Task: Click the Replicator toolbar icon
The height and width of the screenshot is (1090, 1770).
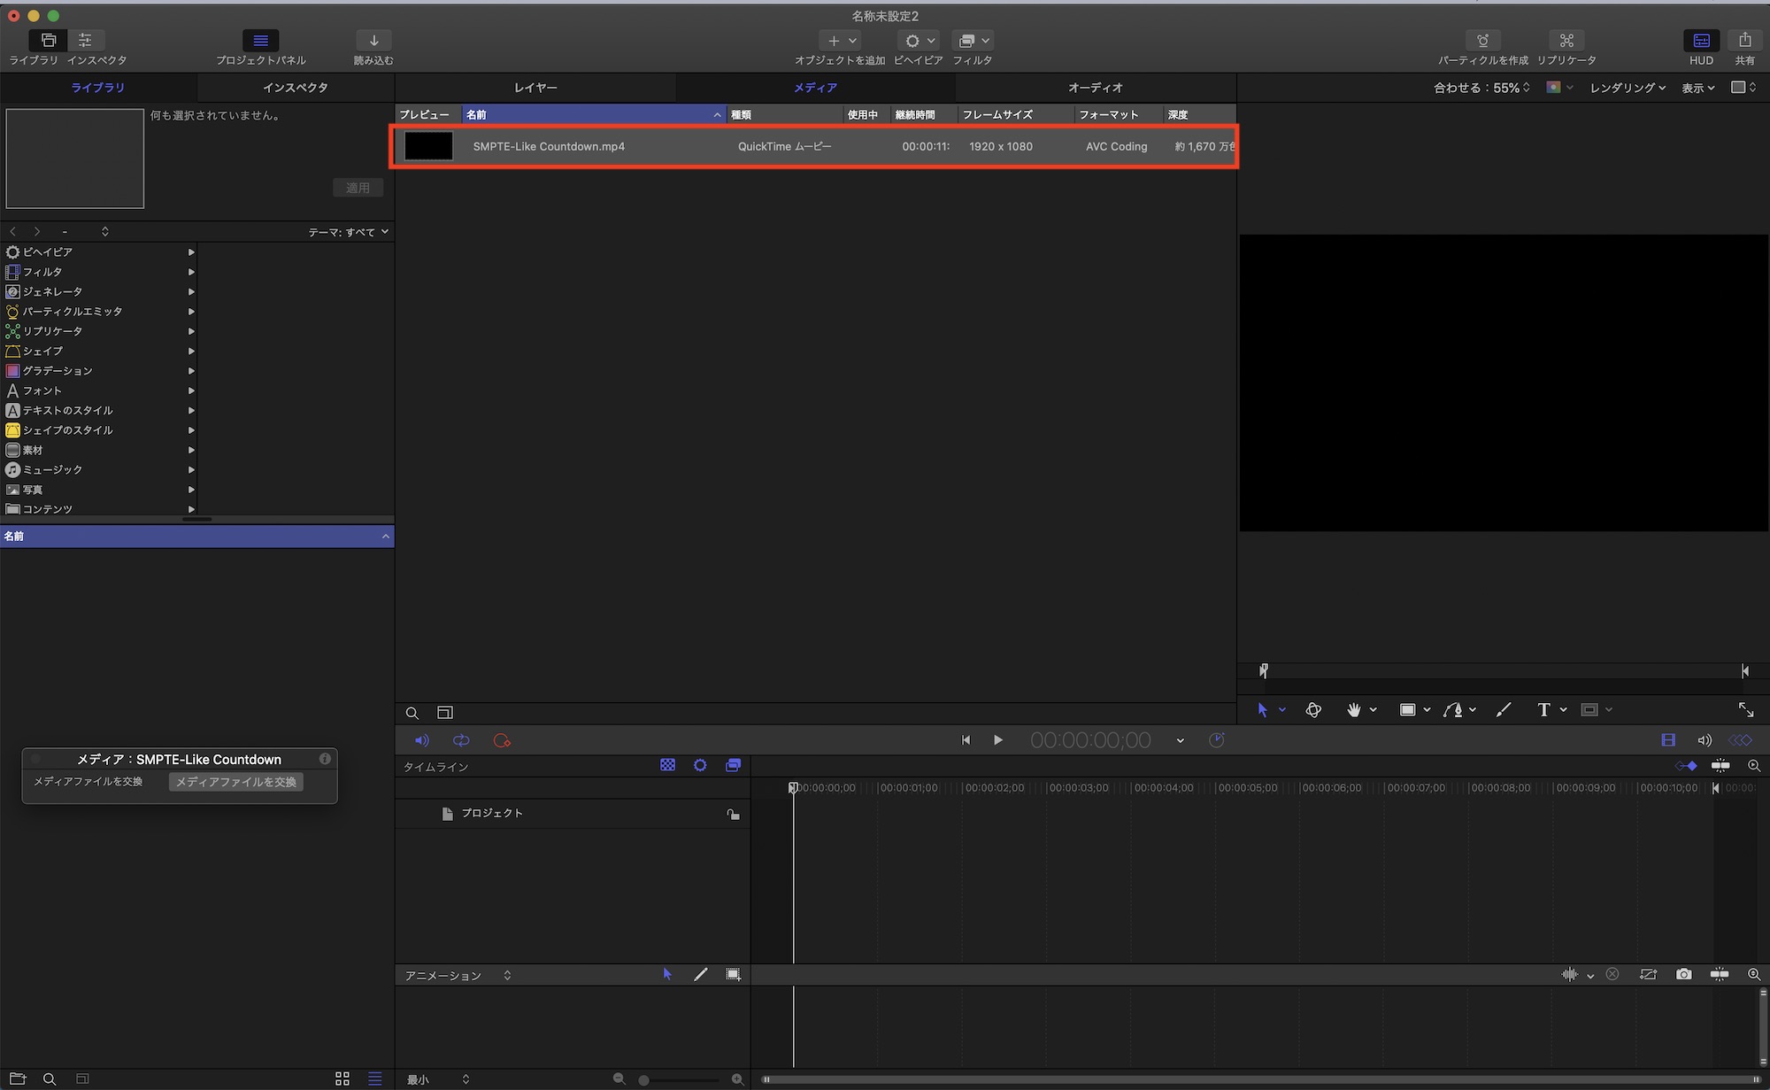Action: point(1566,41)
